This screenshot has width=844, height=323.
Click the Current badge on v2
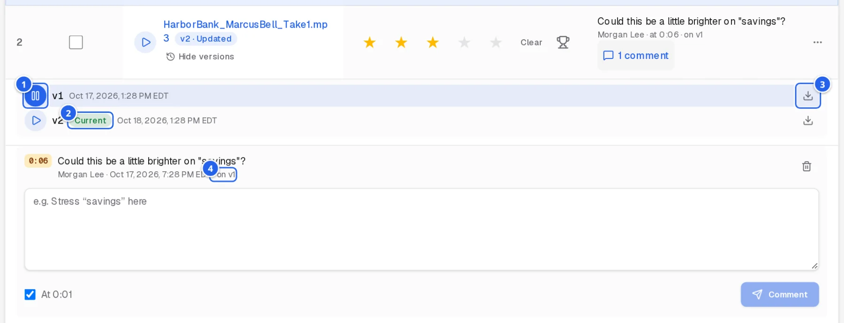click(x=90, y=120)
